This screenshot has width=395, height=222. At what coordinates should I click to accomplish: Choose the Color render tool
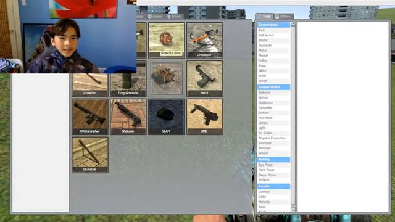pyautogui.click(x=273, y=197)
